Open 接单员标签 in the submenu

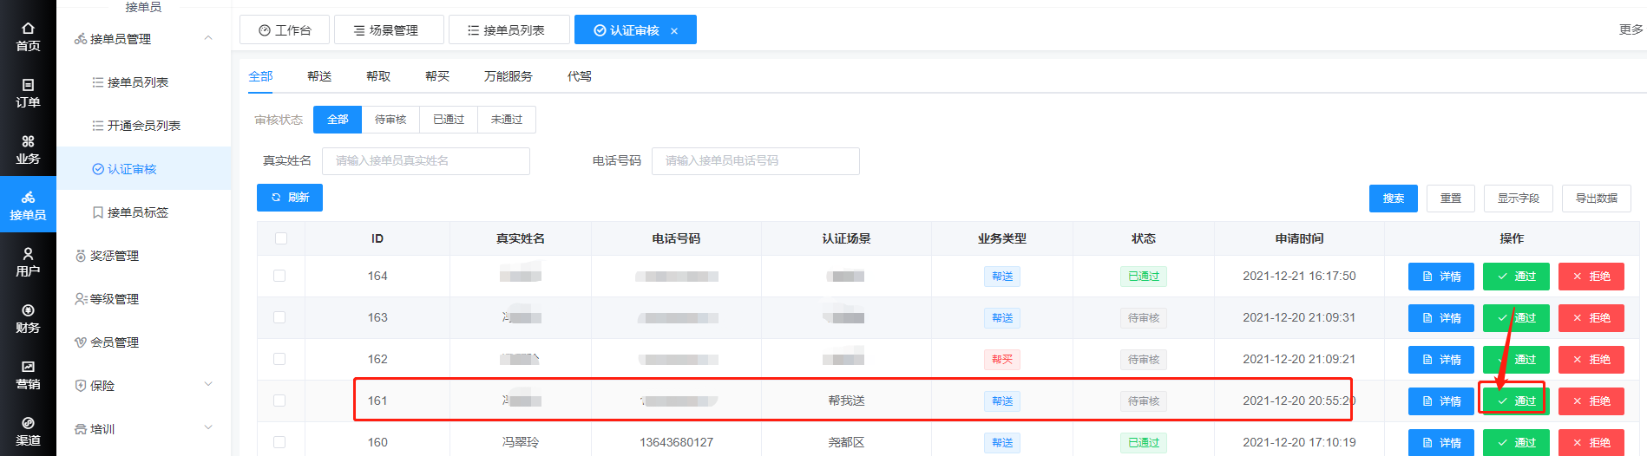click(x=137, y=212)
